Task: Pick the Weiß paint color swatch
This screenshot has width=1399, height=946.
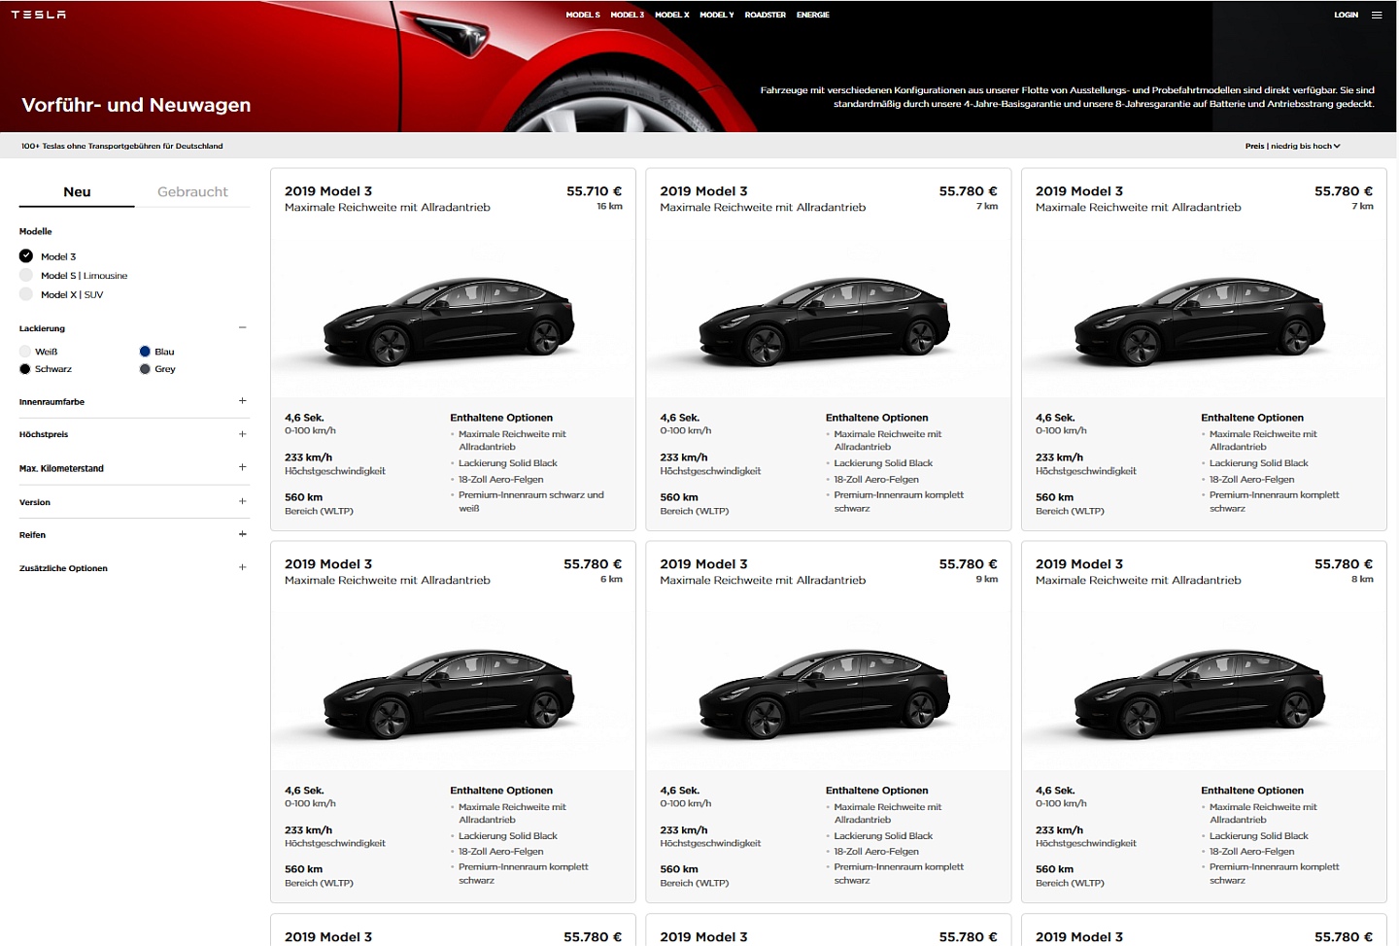Action: point(25,352)
